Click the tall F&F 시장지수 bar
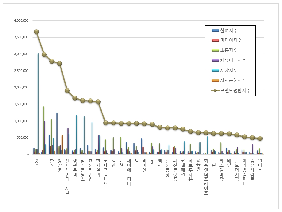This screenshot has height=212, width=282. pos(38,104)
